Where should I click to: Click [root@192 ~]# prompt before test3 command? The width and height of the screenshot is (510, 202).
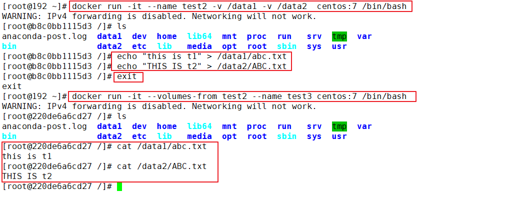point(34,96)
